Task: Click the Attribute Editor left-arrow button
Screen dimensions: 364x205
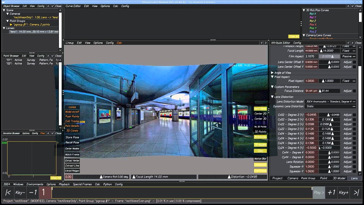Action: [x=348, y=43]
